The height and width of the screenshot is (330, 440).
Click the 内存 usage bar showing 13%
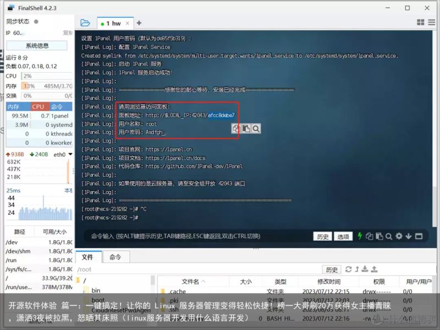47,86
